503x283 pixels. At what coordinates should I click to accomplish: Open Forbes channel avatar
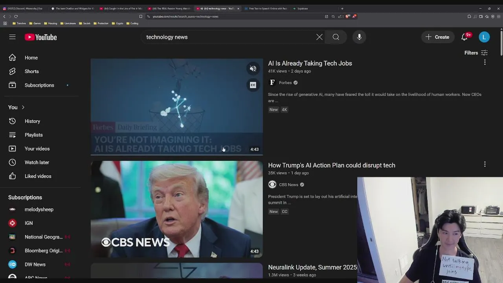coord(272,83)
